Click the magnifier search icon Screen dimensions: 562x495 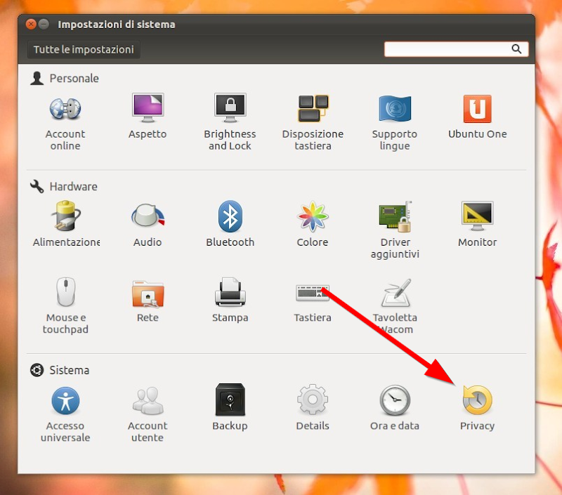(x=516, y=49)
